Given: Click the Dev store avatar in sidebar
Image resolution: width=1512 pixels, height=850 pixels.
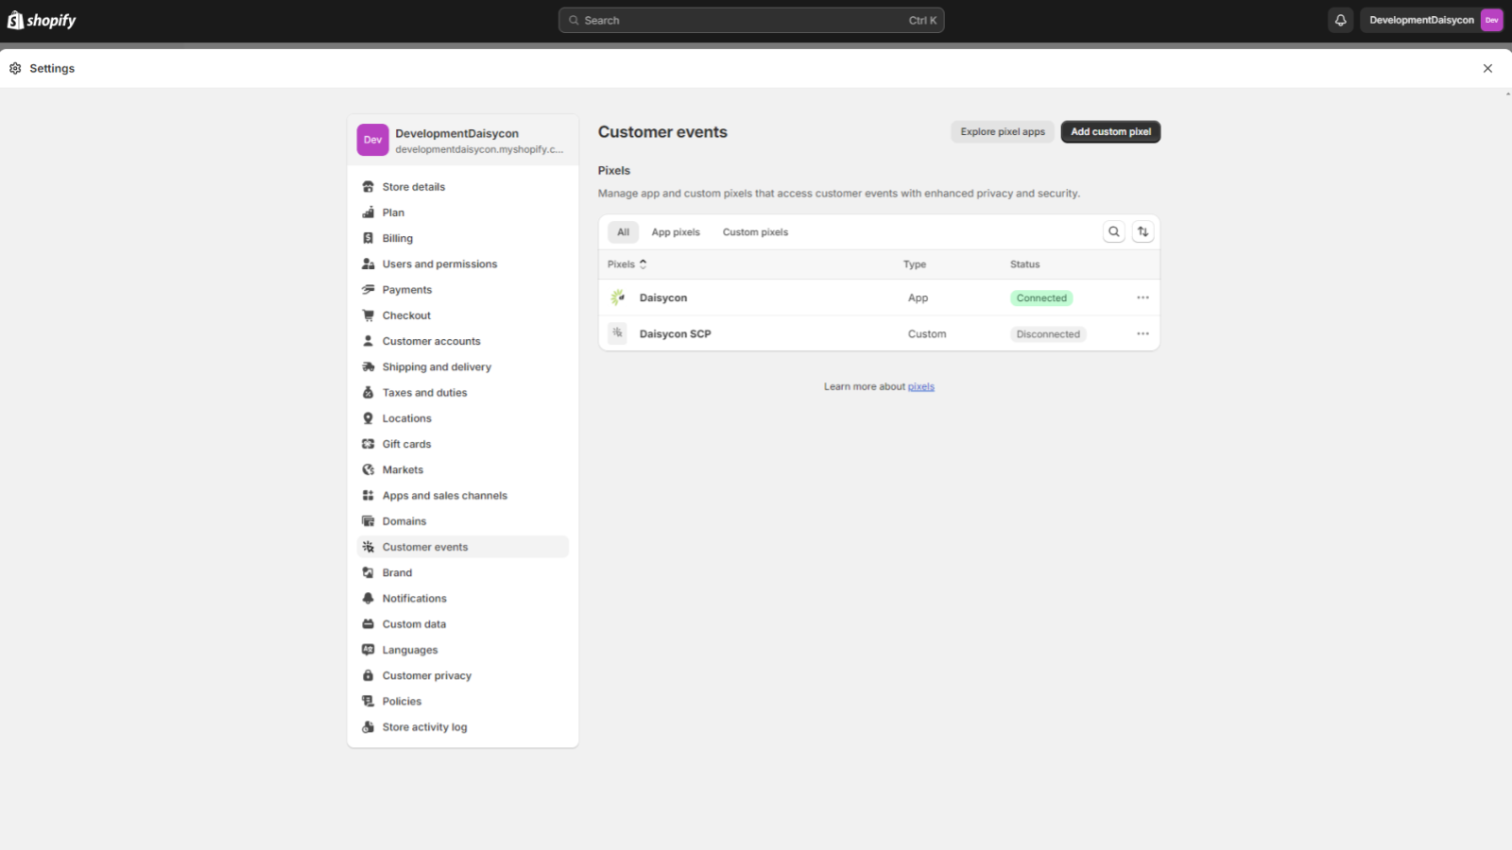Looking at the screenshot, I should (x=372, y=140).
